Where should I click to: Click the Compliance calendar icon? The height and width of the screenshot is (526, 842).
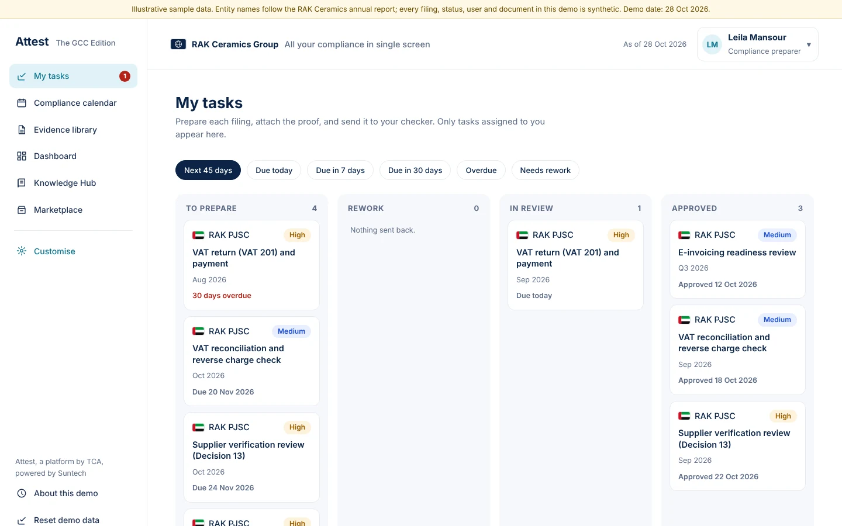tap(22, 103)
